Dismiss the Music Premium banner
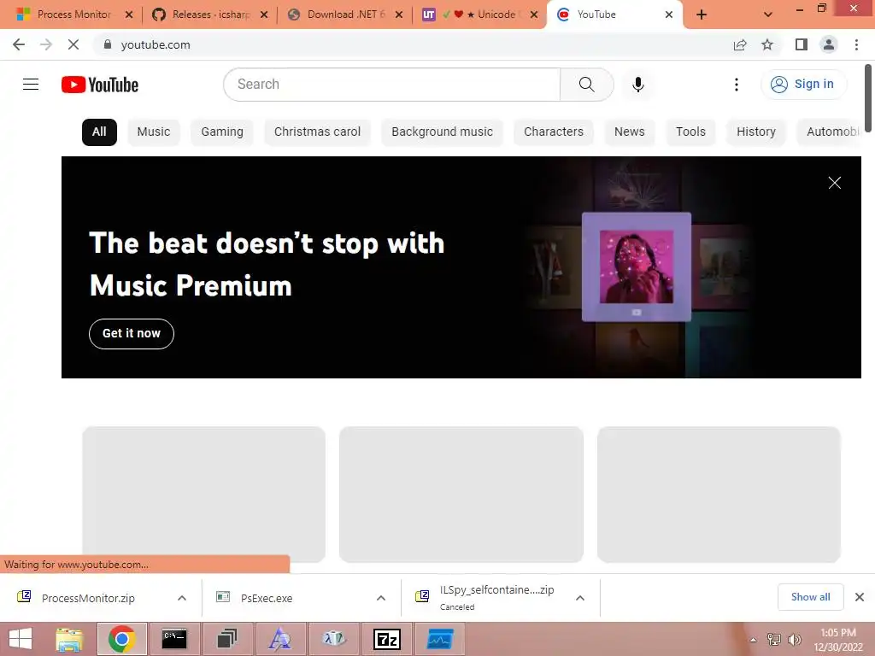Screen dimensions: 875x656 click(x=834, y=183)
